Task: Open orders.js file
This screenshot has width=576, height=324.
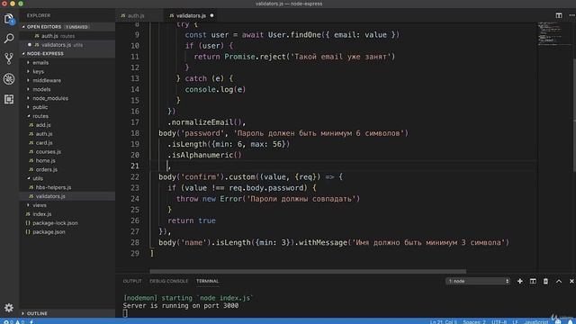Action: (46, 169)
